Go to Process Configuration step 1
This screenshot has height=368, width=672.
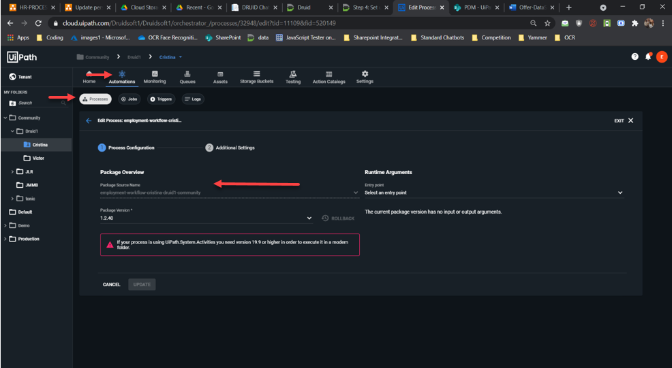tap(126, 148)
